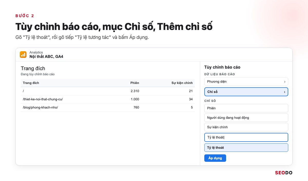Click the 1.000 sessions value
The width and height of the screenshot is (308, 181).
[135, 99]
